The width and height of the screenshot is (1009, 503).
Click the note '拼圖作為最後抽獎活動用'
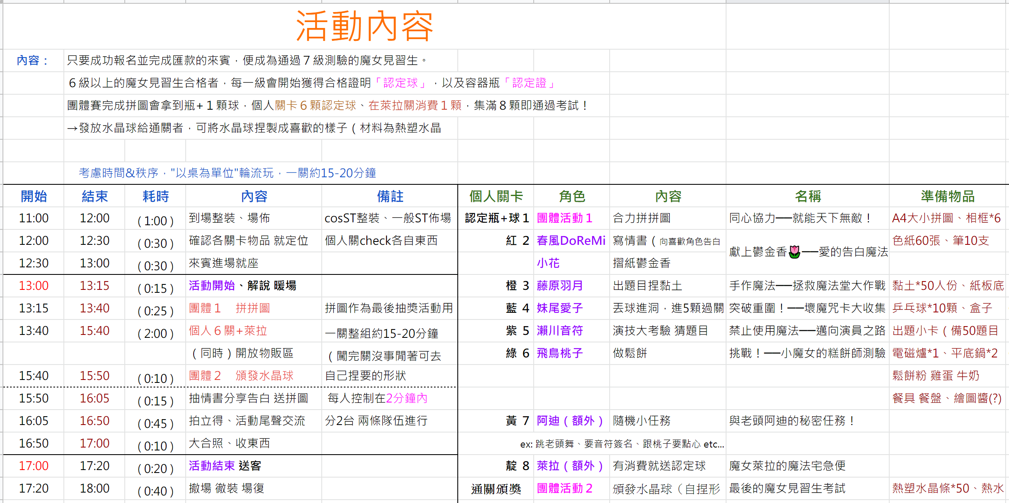[389, 308]
